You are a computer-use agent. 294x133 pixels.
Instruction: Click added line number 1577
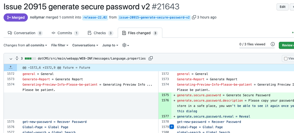coord(165,117)
